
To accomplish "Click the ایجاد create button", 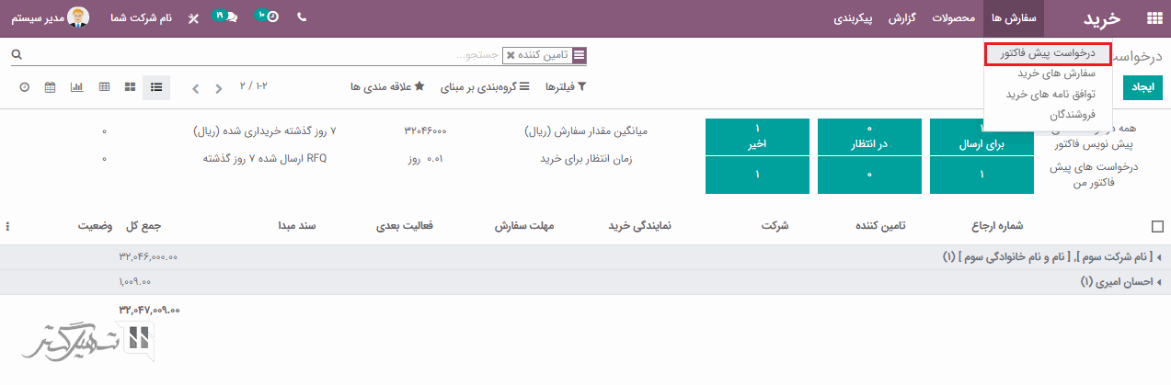I will click(1142, 86).
